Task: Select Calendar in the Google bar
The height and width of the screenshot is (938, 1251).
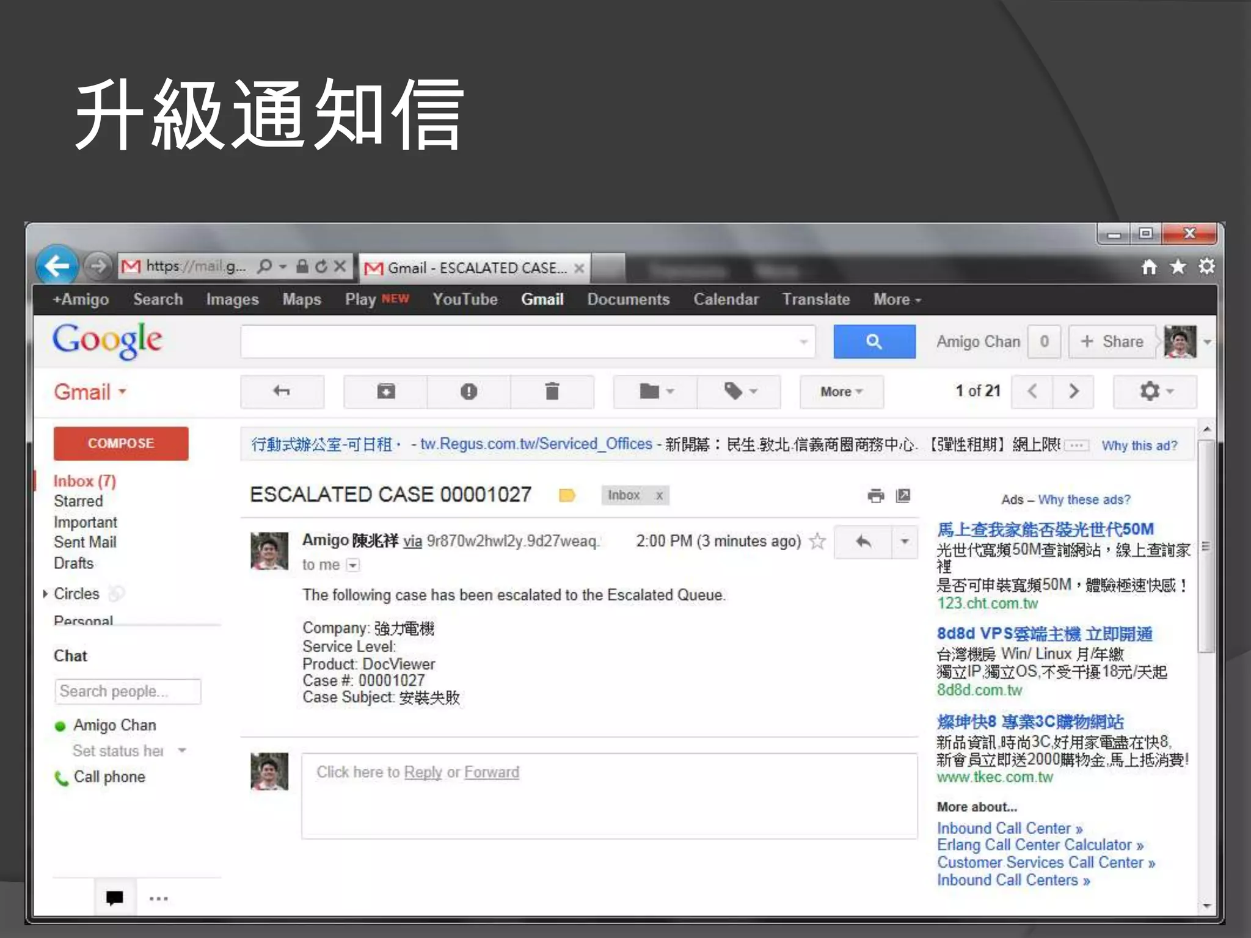Action: point(726,299)
